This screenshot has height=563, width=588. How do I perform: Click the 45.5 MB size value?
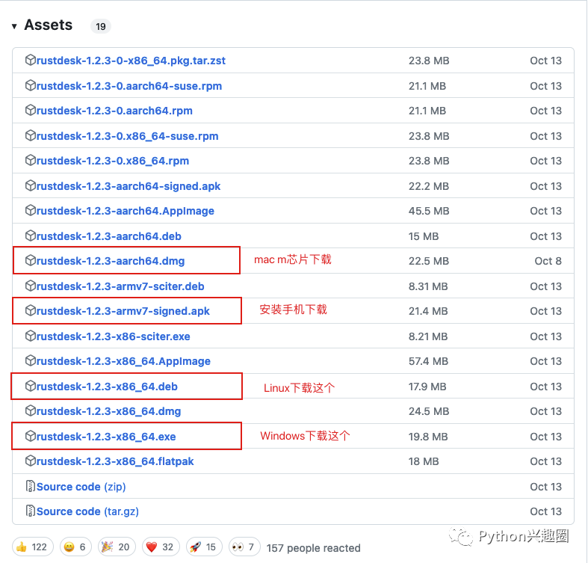tap(429, 211)
